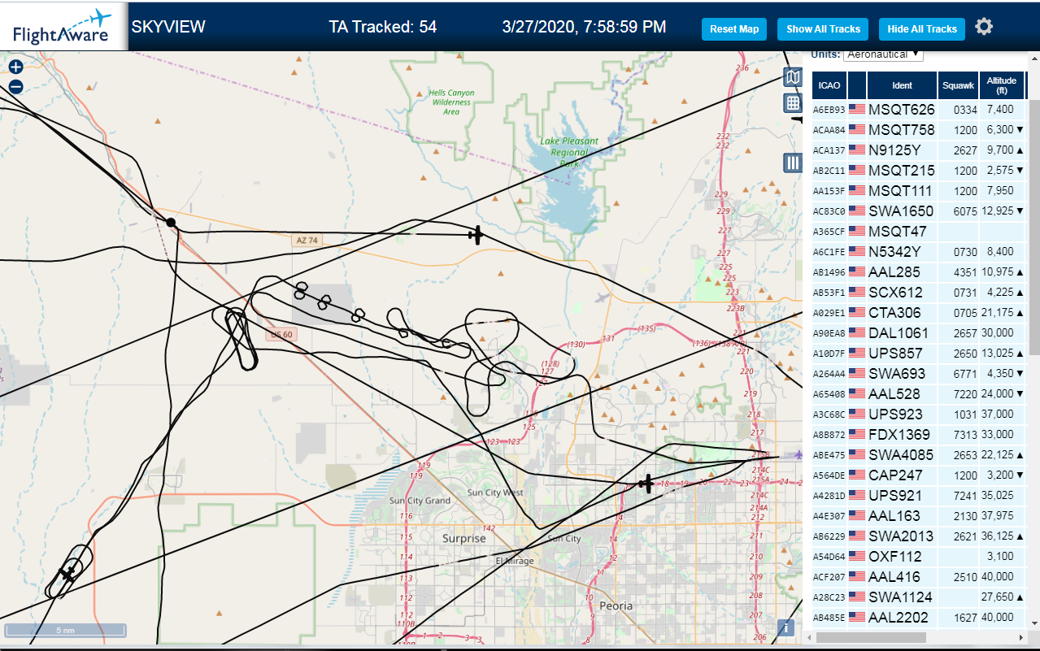The height and width of the screenshot is (651, 1040).
Task: Click the Hide All Tracks button
Action: pyautogui.click(x=922, y=29)
